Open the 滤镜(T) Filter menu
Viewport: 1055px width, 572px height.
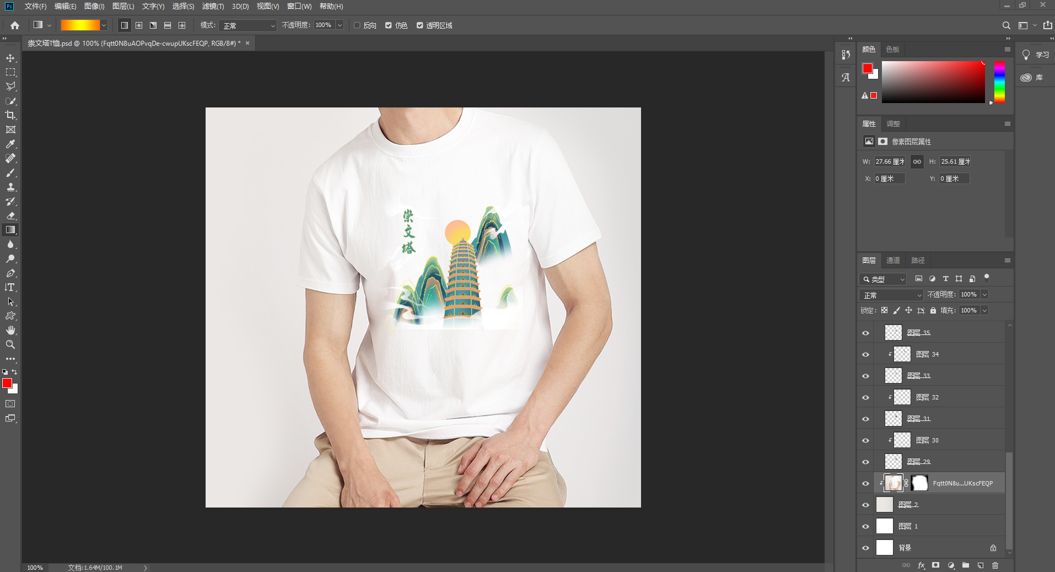(213, 7)
